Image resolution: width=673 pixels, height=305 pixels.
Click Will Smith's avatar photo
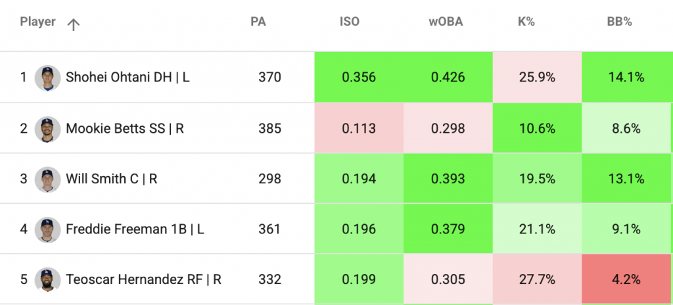[x=47, y=179]
